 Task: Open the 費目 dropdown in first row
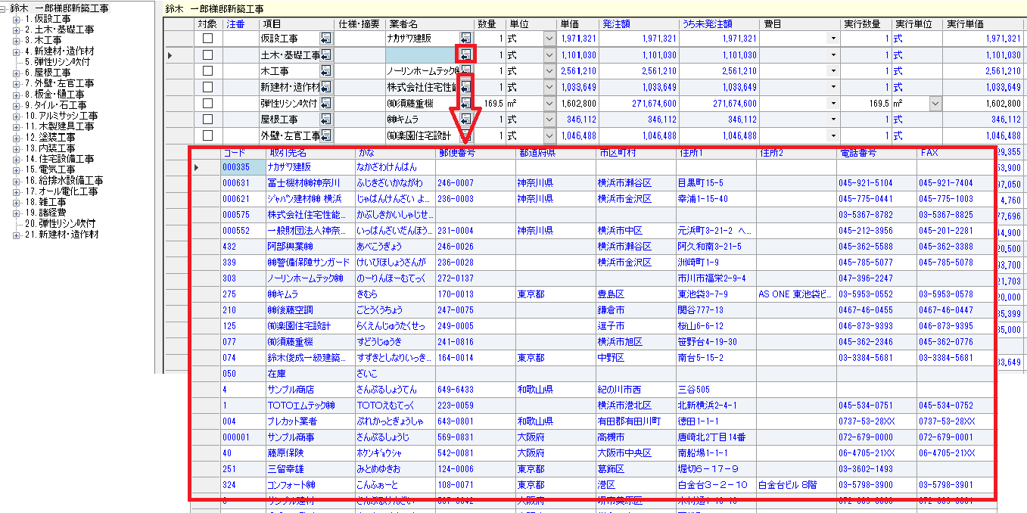[832, 39]
